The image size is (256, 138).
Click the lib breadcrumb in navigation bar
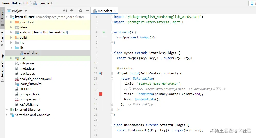(27, 3)
